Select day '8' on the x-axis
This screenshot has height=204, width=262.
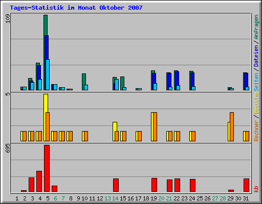(x=71, y=198)
